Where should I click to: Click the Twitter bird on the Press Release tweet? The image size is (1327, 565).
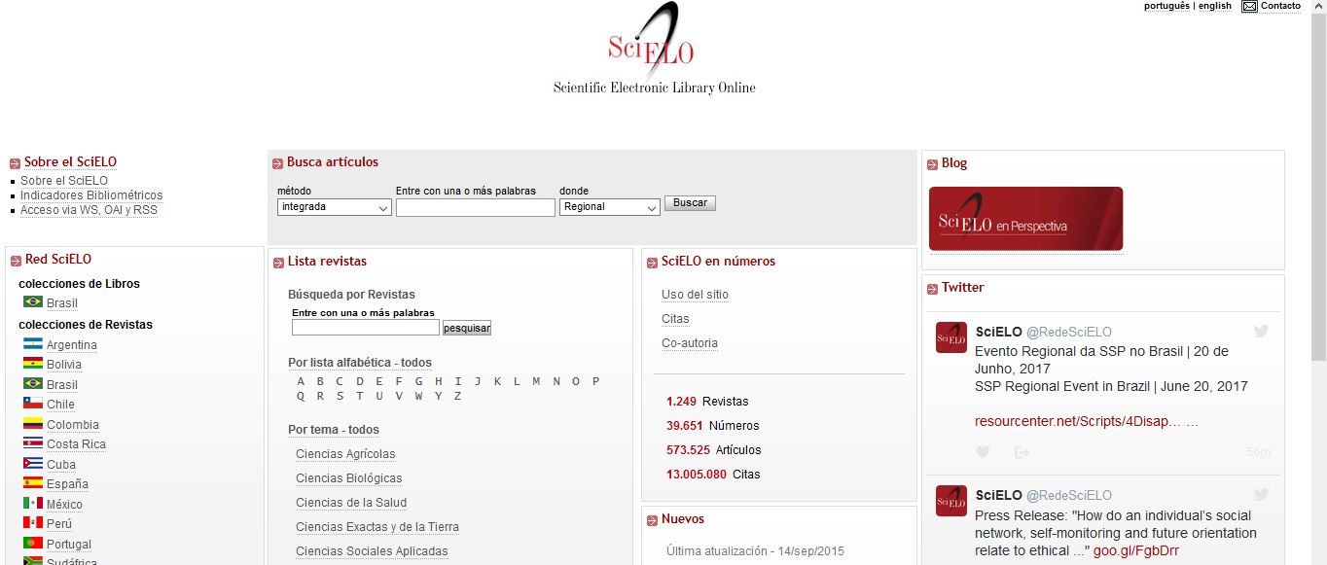pos(1262,494)
